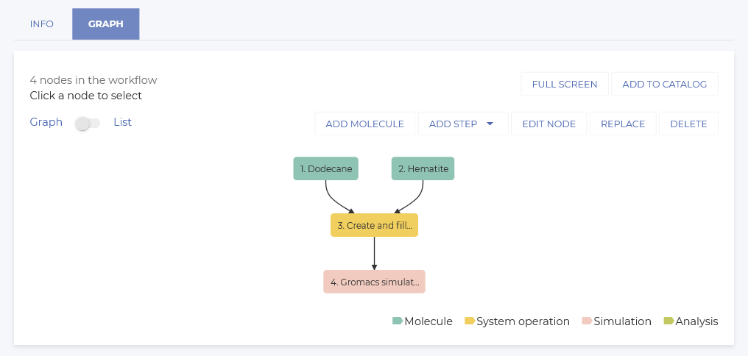The image size is (748, 356).
Task: Click the System operation legend icon
Action: 469,321
